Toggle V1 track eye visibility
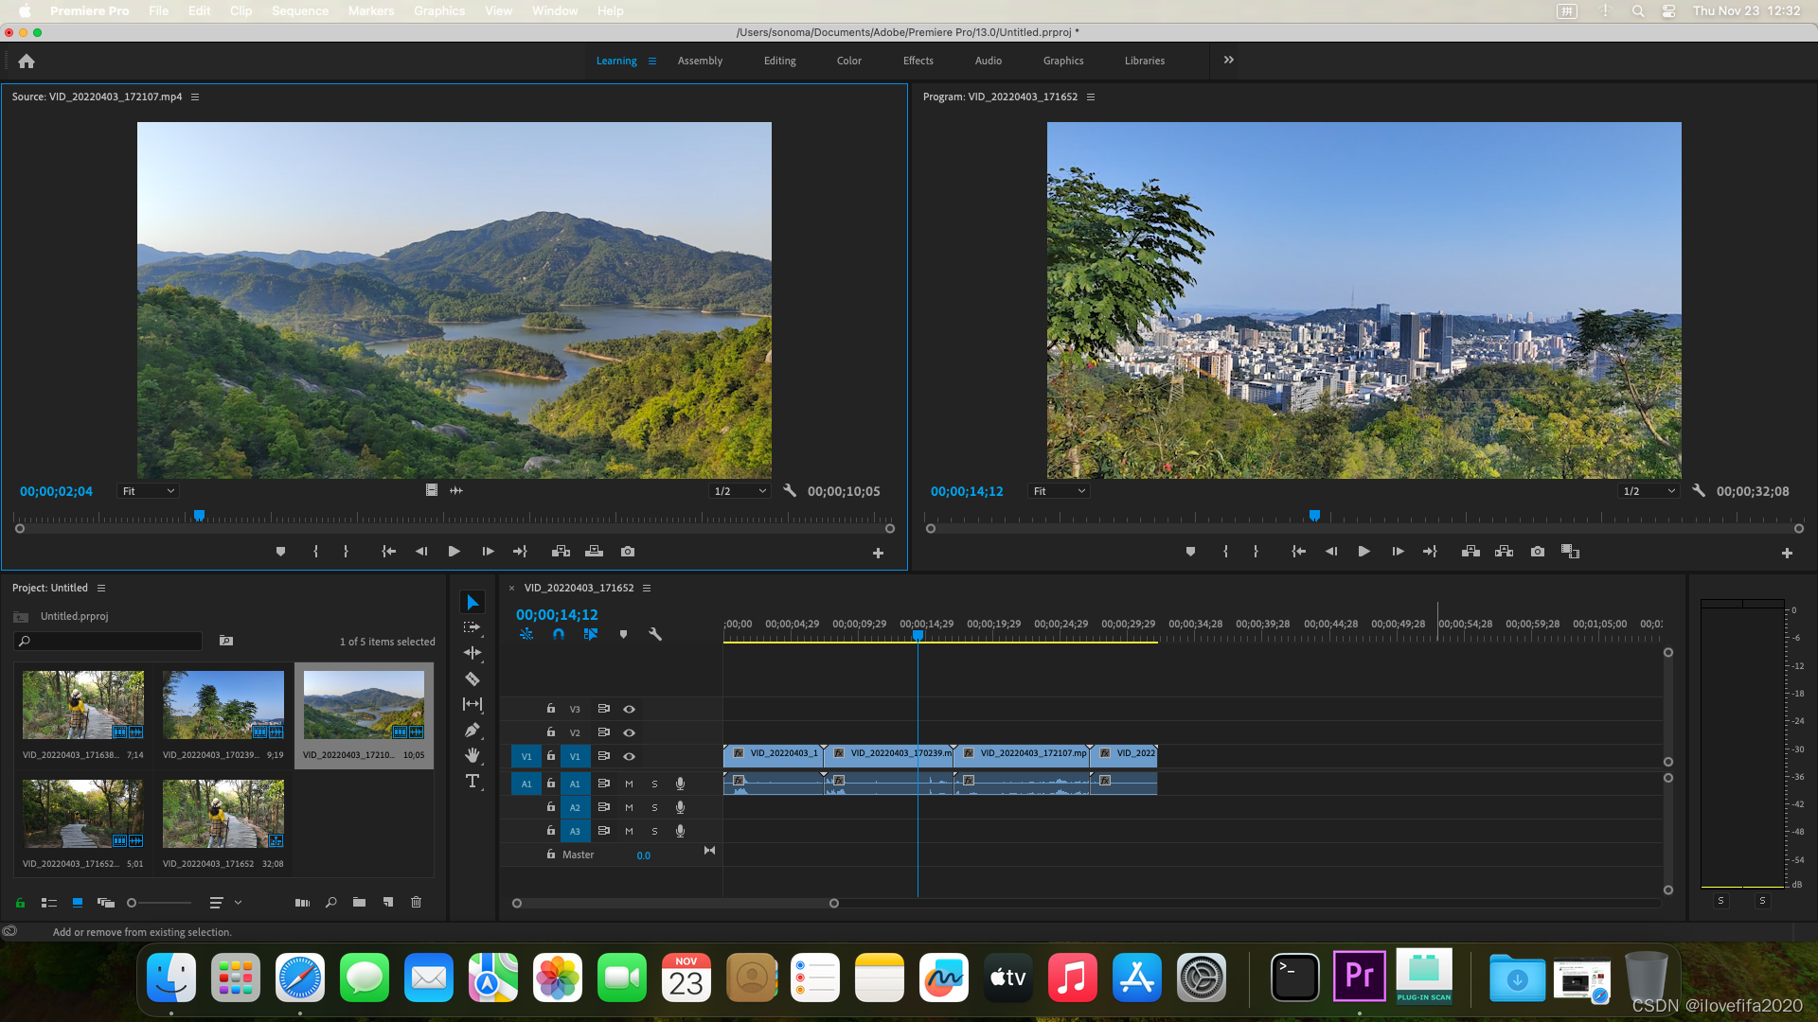 click(x=629, y=756)
